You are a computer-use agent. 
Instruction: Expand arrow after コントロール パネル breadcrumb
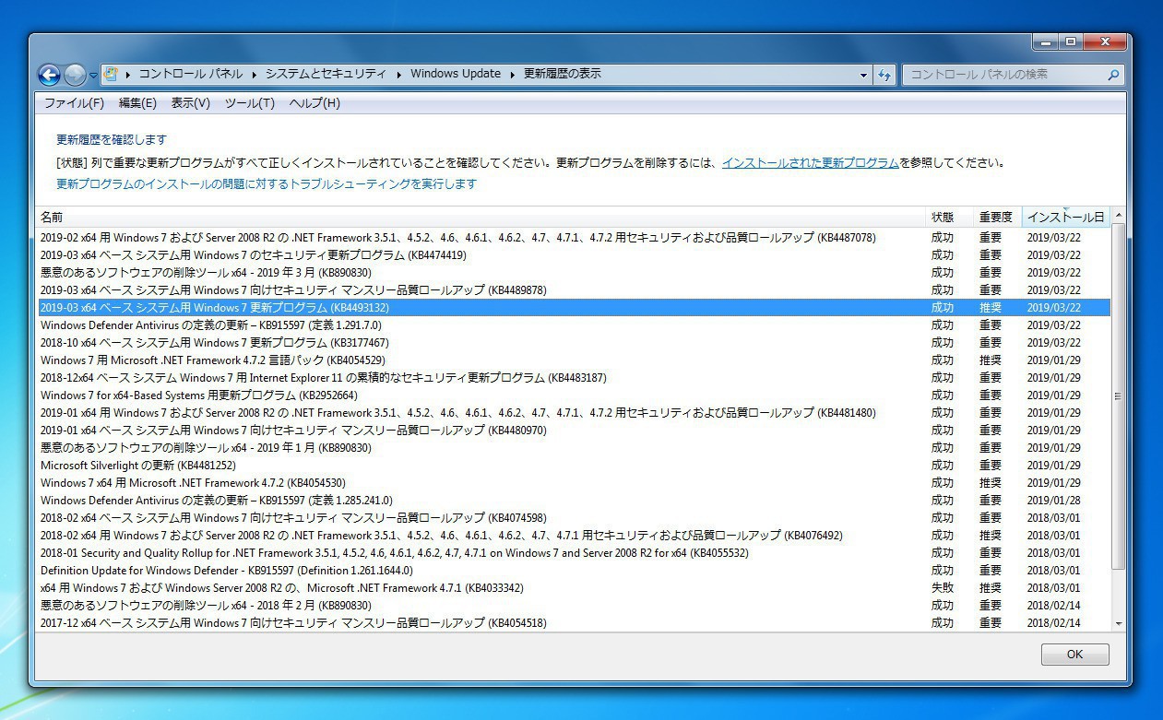coord(255,75)
